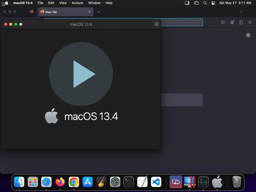Open the Window menu
256x192 pixels.
click(94, 3)
